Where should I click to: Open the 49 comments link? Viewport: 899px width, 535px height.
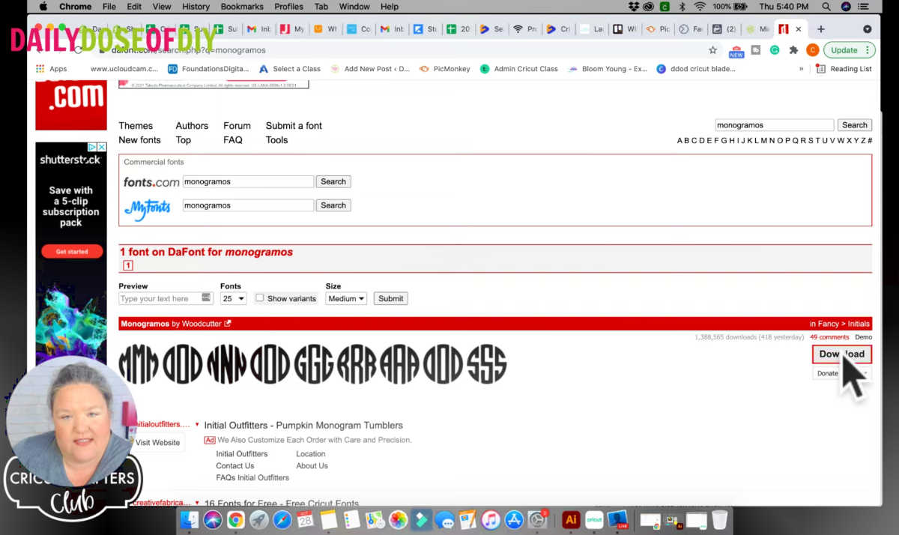[x=829, y=337]
